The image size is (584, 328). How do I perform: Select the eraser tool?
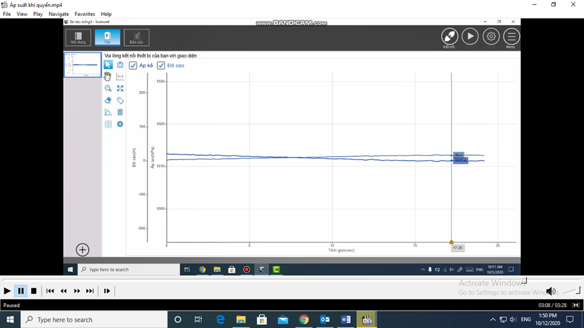108,100
